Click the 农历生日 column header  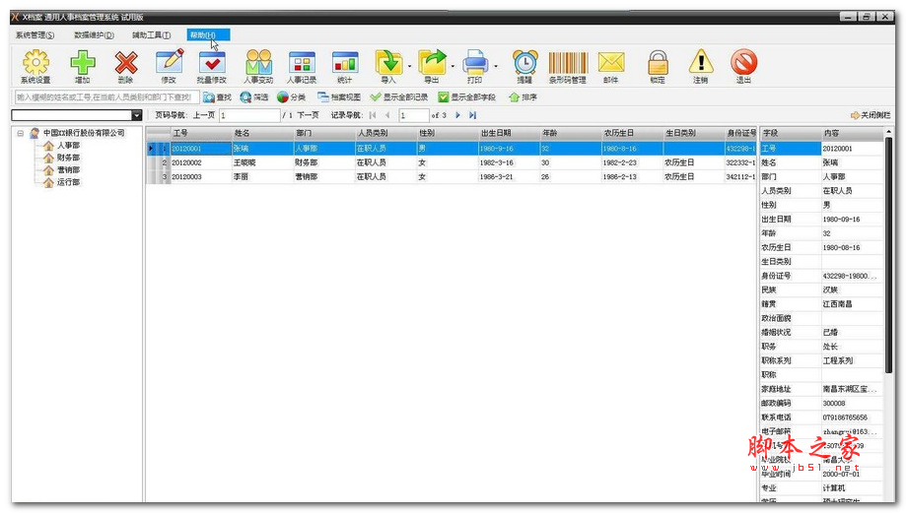[632, 133]
